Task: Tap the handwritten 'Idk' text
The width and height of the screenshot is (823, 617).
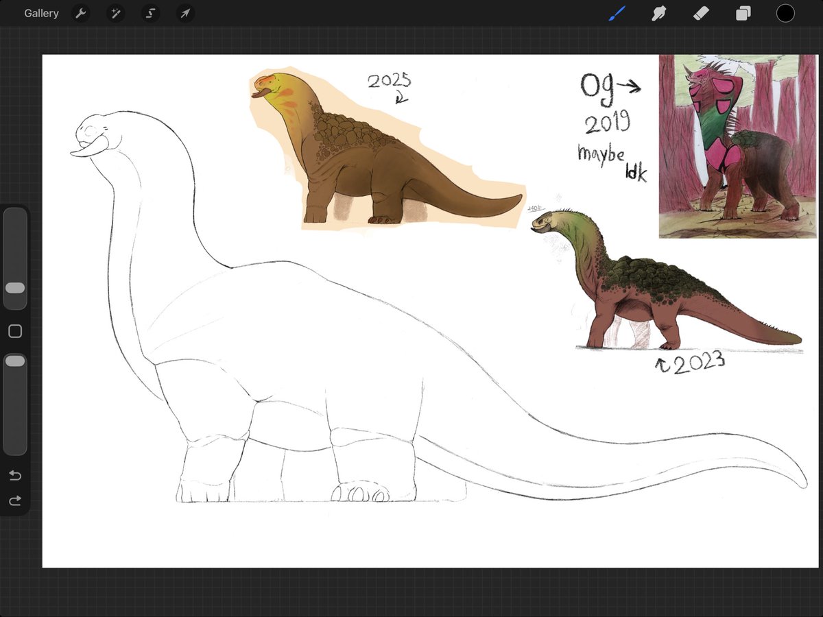Action: pos(635,172)
